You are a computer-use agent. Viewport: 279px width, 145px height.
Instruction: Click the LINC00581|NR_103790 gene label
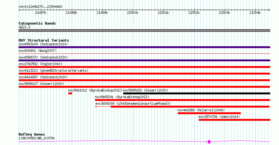click(x=37, y=138)
